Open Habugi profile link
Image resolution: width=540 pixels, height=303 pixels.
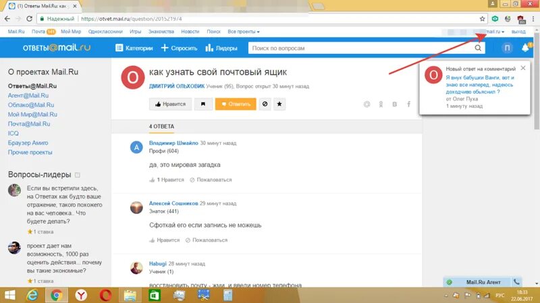click(x=158, y=264)
